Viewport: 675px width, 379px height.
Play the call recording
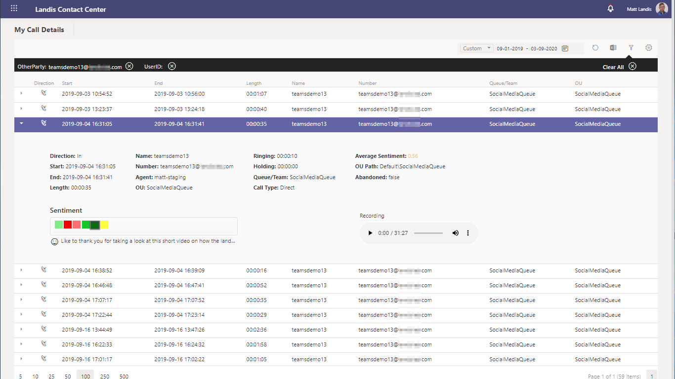(370, 233)
